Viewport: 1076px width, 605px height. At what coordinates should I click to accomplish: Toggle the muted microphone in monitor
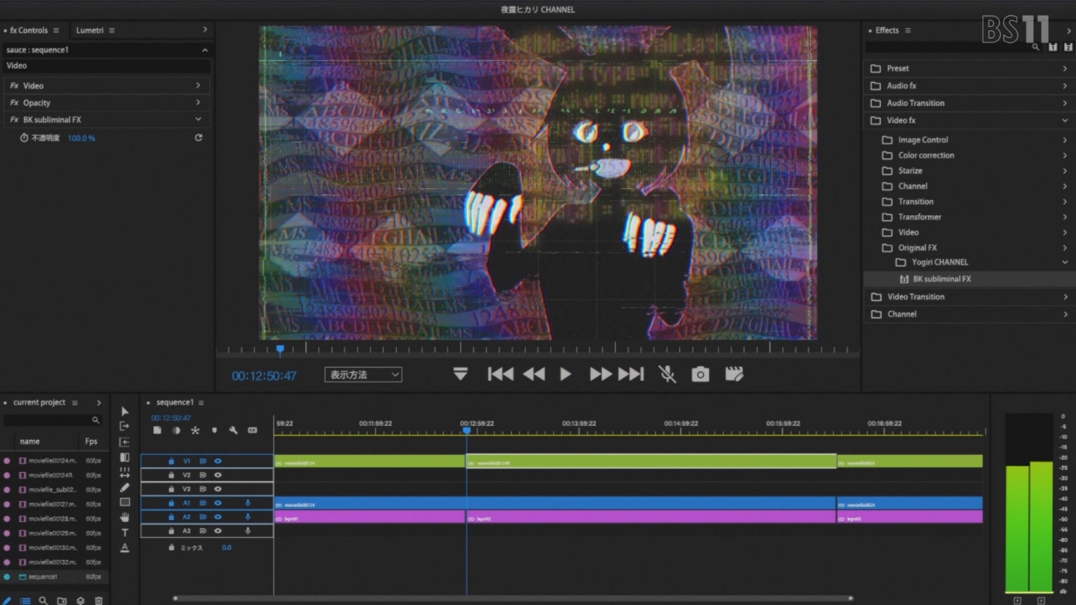[x=667, y=374]
